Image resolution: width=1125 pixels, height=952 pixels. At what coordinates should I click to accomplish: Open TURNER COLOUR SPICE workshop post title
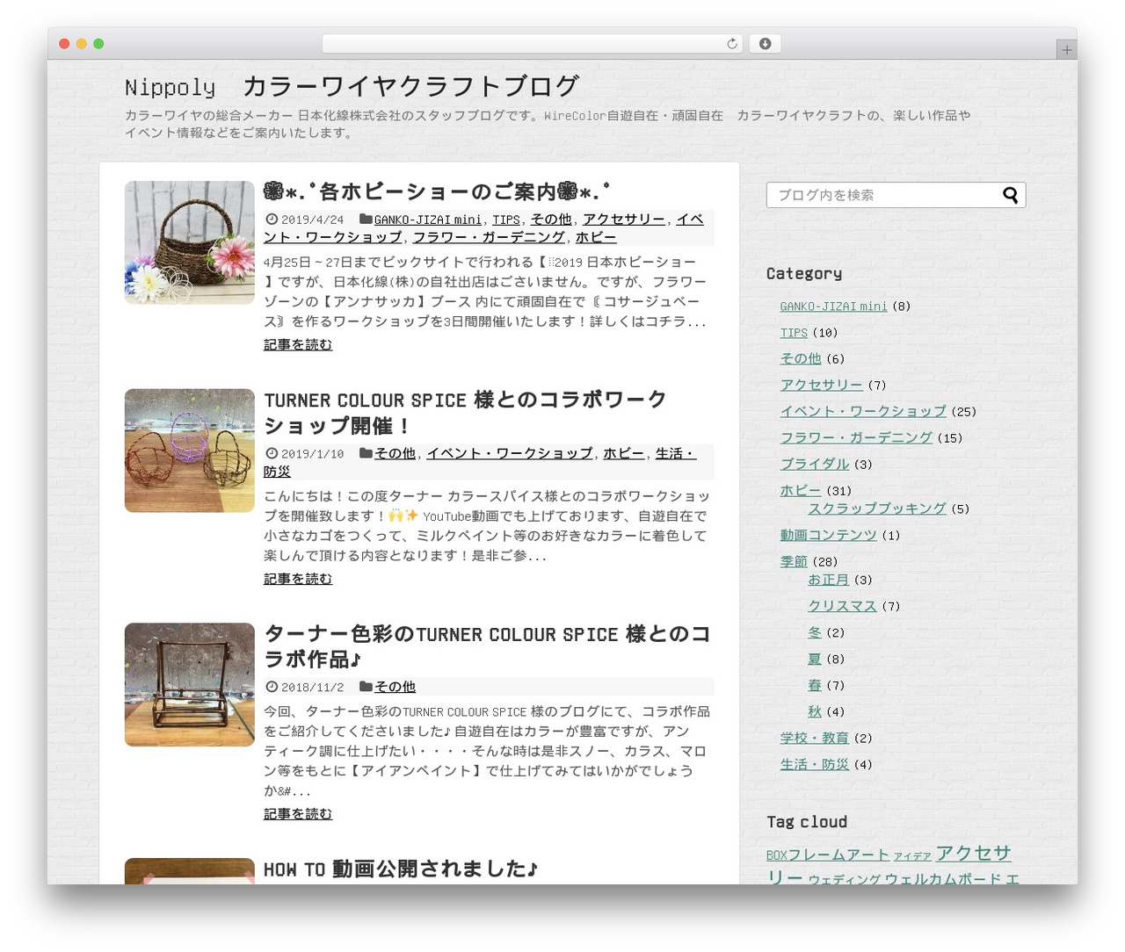point(465,413)
